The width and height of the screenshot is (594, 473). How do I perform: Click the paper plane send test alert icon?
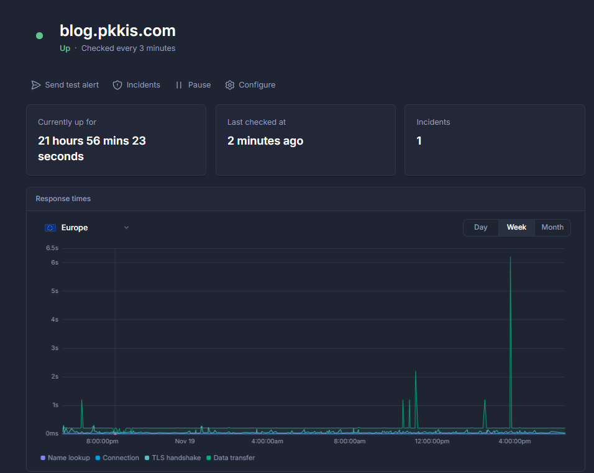tap(36, 85)
